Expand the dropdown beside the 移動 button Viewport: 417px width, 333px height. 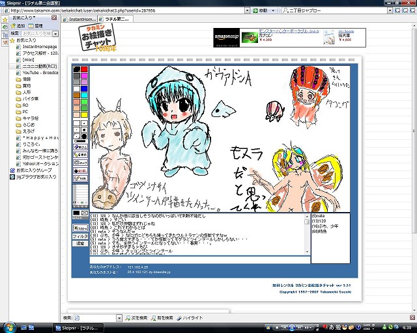273,10
